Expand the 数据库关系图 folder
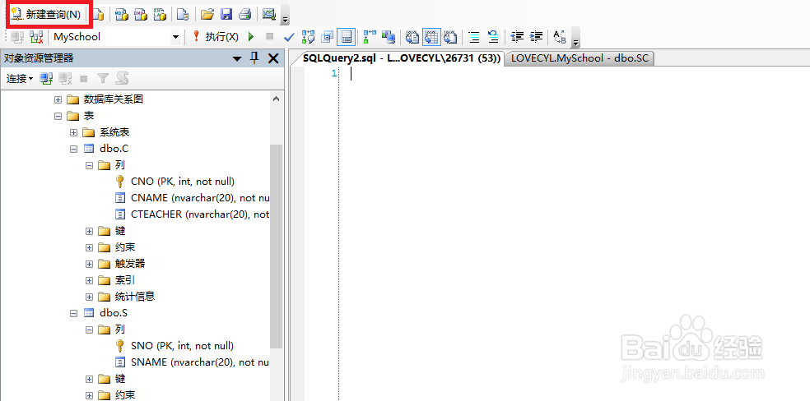Screen dimensions: 810x401 click(x=58, y=99)
